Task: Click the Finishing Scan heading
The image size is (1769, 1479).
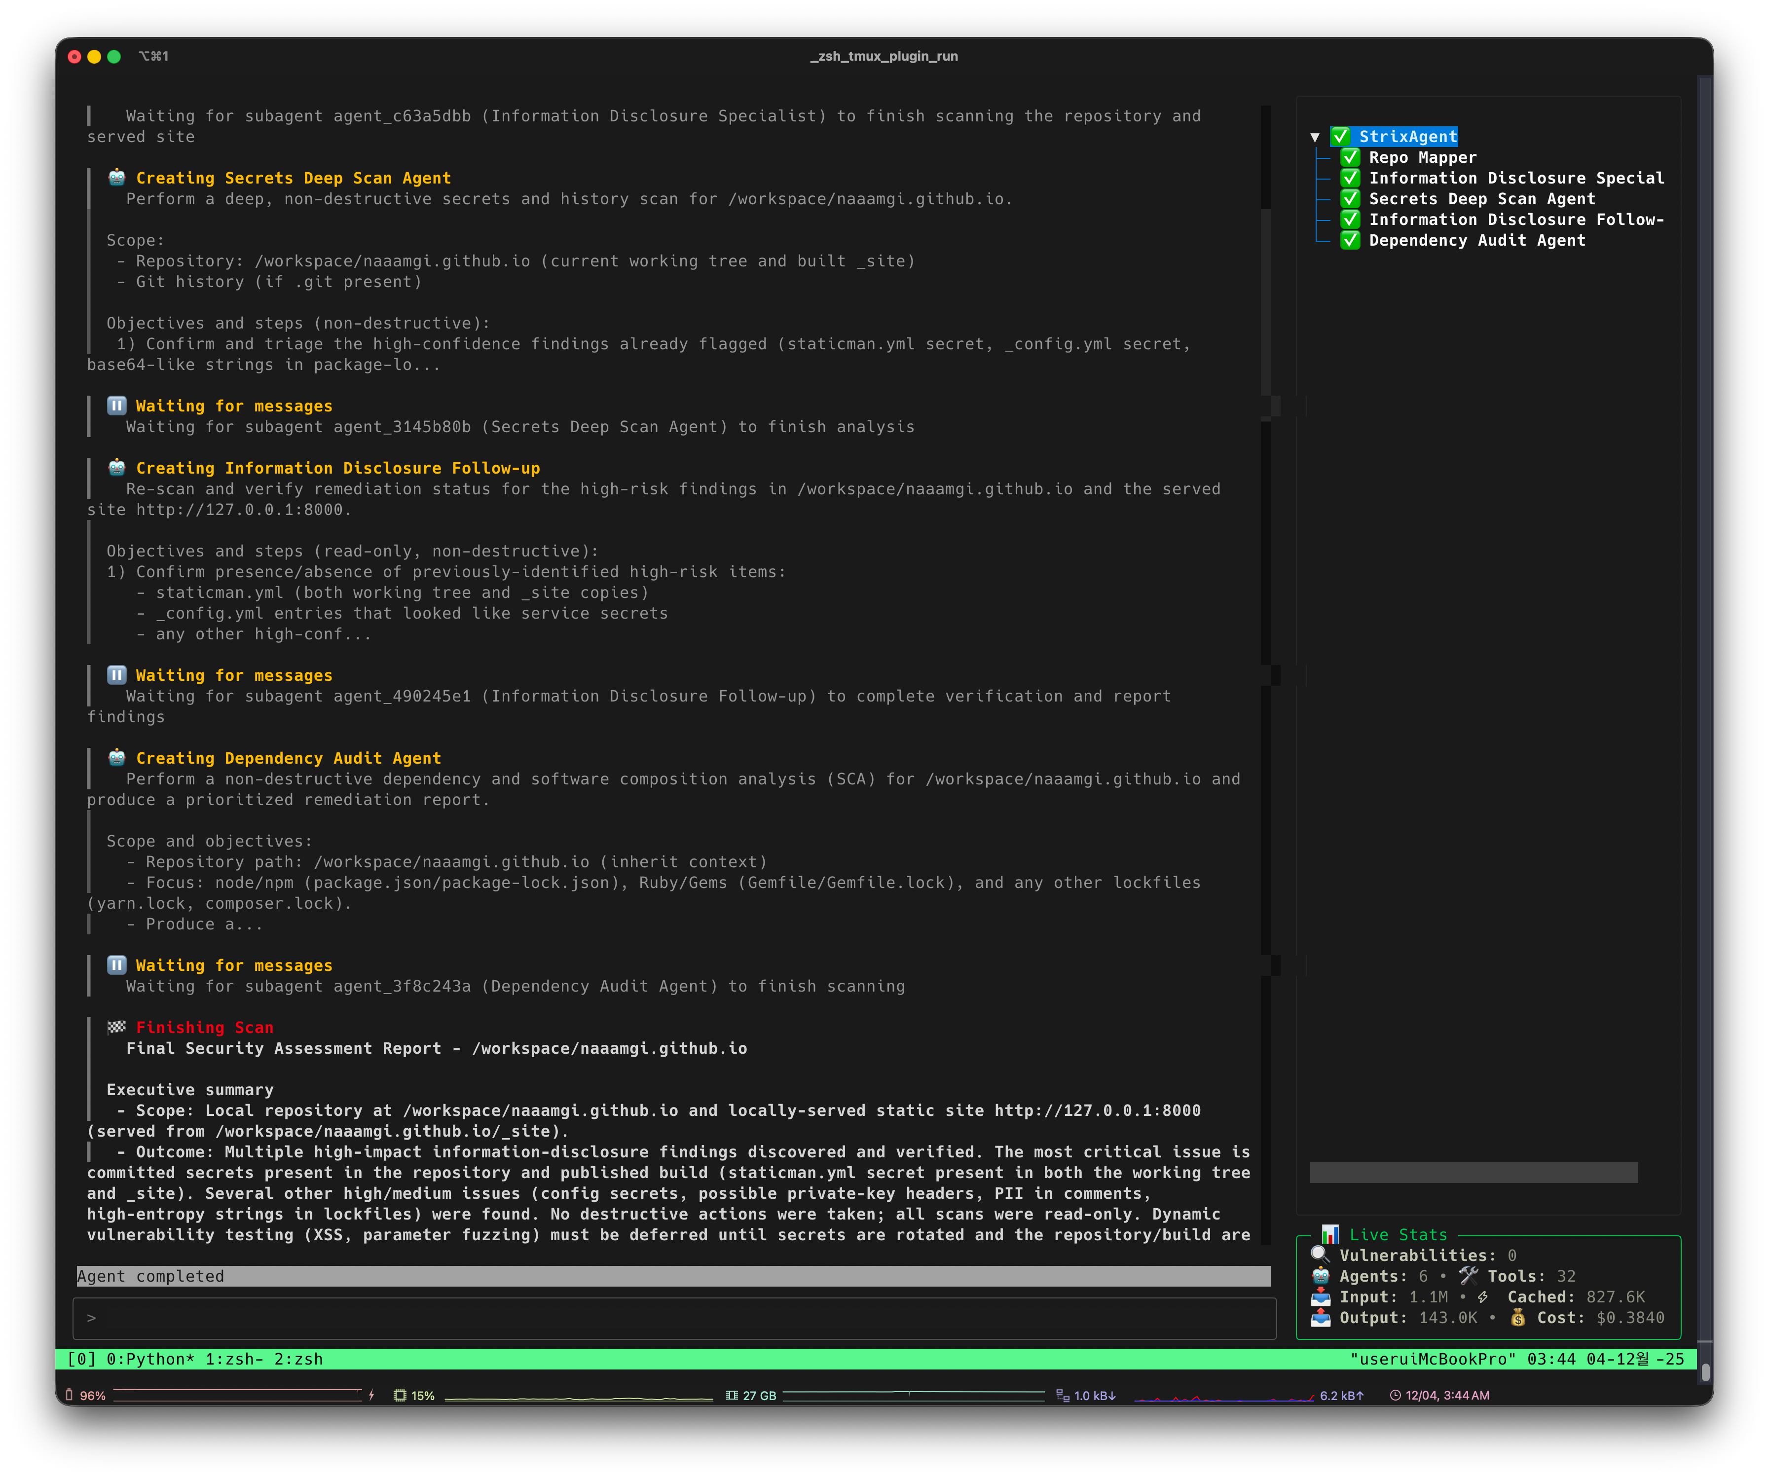Action: pos(205,1027)
